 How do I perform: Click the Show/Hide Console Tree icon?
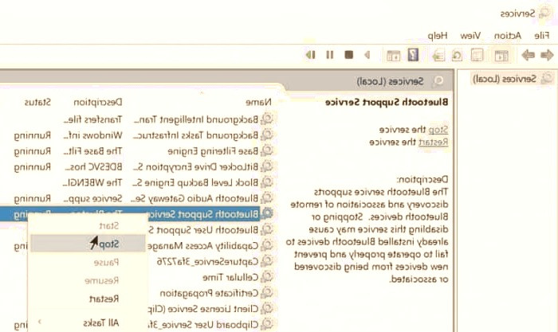point(502,55)
